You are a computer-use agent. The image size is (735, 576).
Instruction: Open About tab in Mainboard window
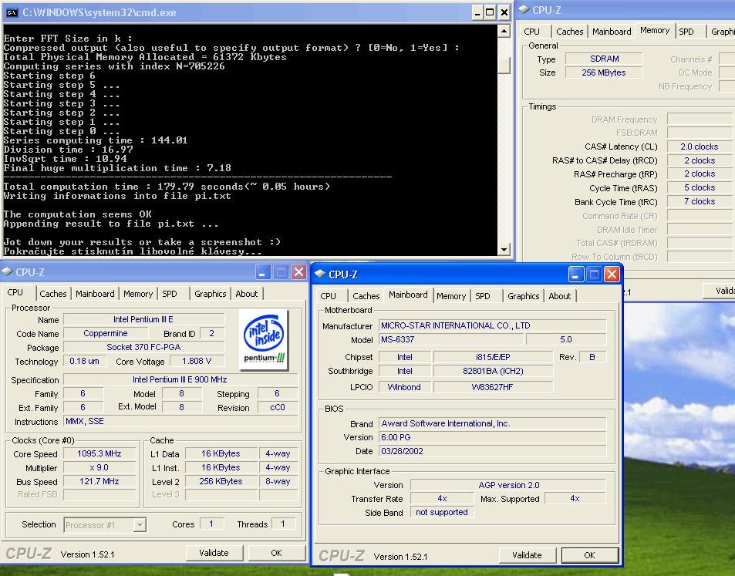click(559, 296)
